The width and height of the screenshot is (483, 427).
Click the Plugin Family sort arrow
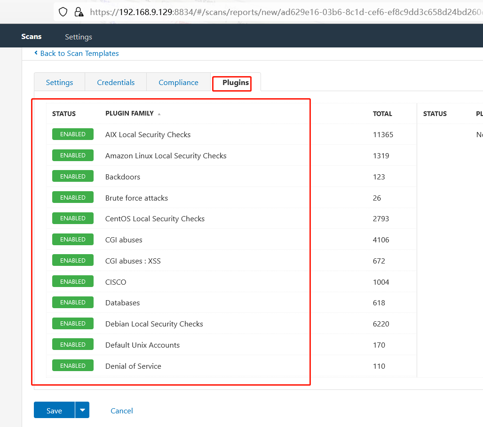click(159, 114)
